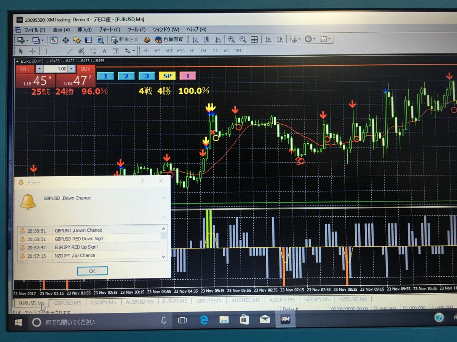Image resolution: width=457 pixels, height=342 pixels.
Task: Select the trendline tool
Action: pyautogui.click(x=70, y=51)
